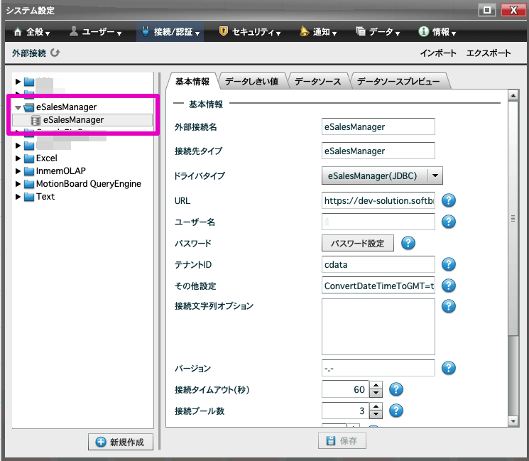
Task: Open help for the ユーザー名 field
Action: [x=449, y=222]
